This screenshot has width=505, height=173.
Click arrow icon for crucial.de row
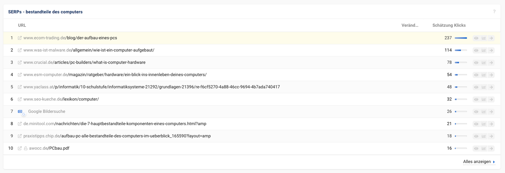(491, 63)
